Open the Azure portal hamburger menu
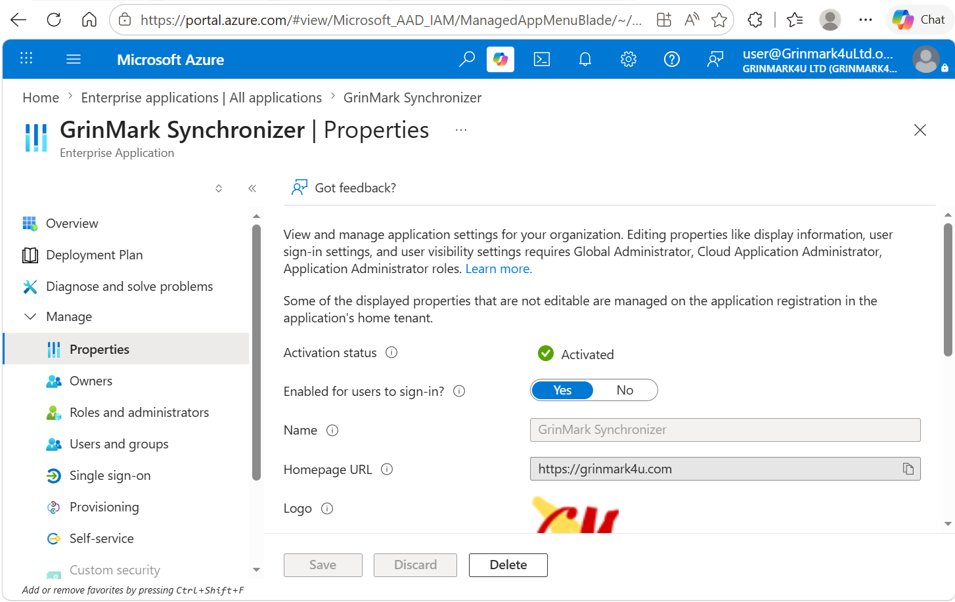 74,60
